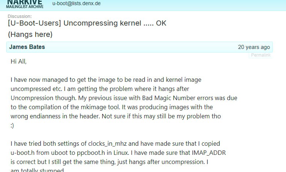The image size is (286, 172).
Task: Open the u-boot@lists.denx.de list link
Action: [77, 3]
